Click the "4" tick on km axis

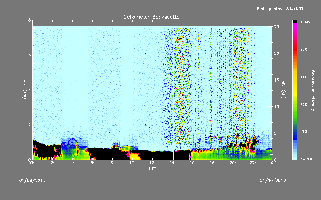(30, 90)
